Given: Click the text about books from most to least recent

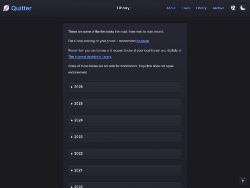Looking at the screenshot, I should point(116,32).
